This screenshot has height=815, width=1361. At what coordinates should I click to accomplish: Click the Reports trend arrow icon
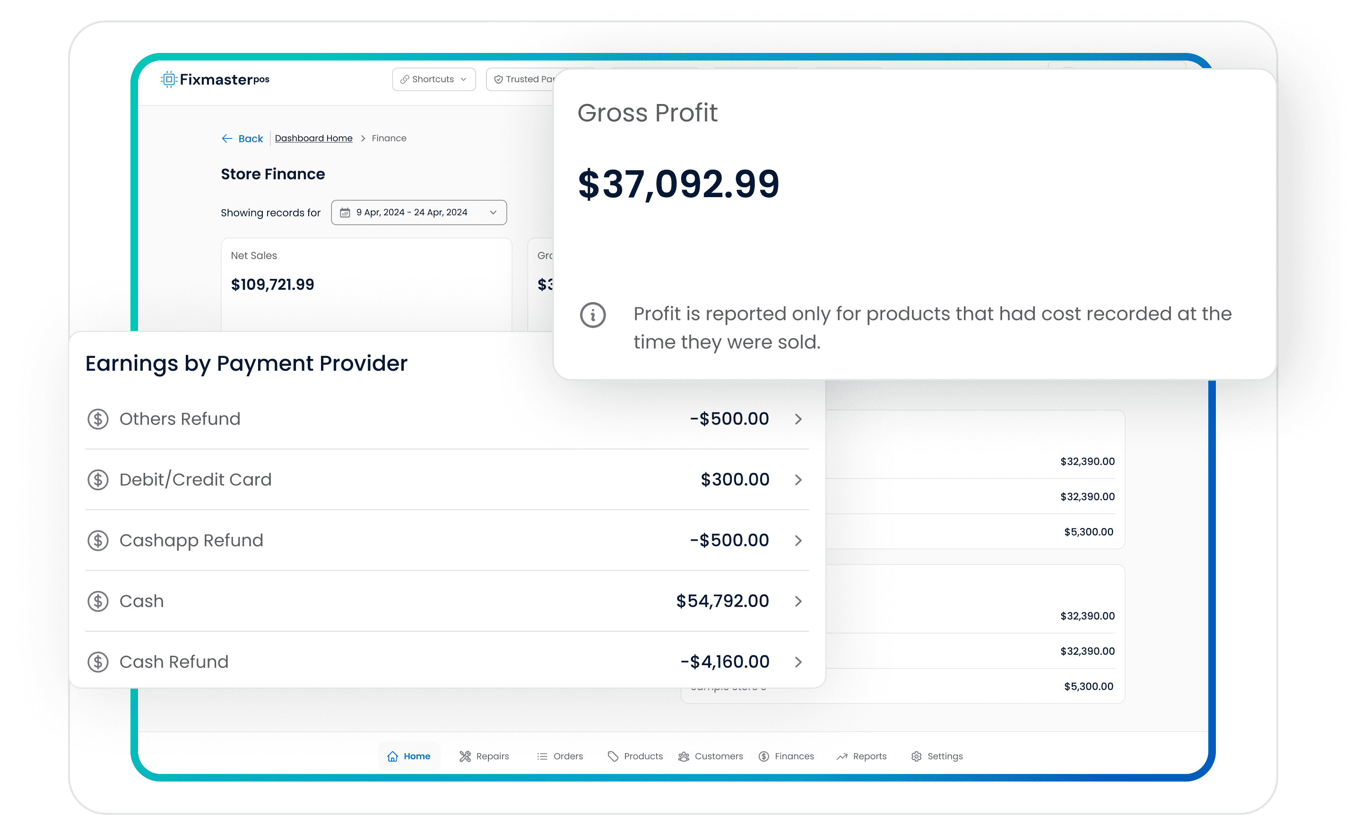click(841, 756)
